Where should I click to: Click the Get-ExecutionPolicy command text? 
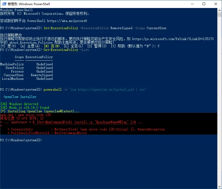[61, 50]
